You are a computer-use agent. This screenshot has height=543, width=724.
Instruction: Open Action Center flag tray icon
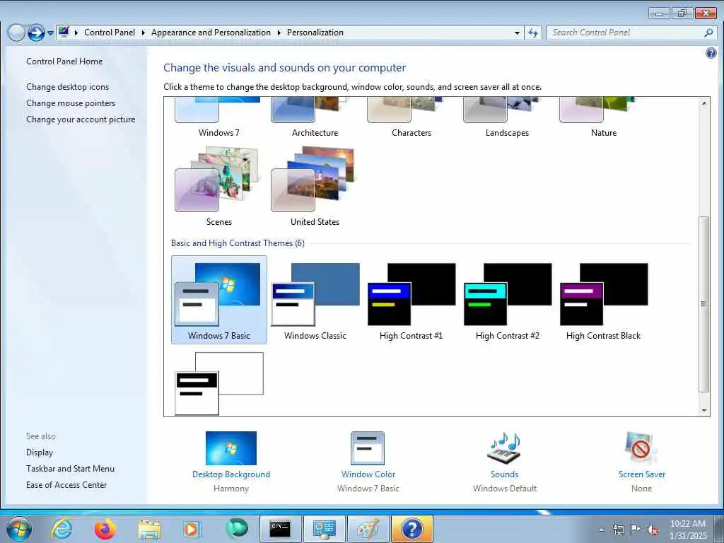point(636,530)
